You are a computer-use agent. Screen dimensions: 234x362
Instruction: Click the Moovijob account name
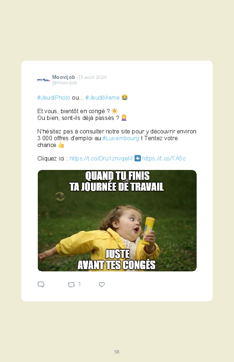pos(63,77)
